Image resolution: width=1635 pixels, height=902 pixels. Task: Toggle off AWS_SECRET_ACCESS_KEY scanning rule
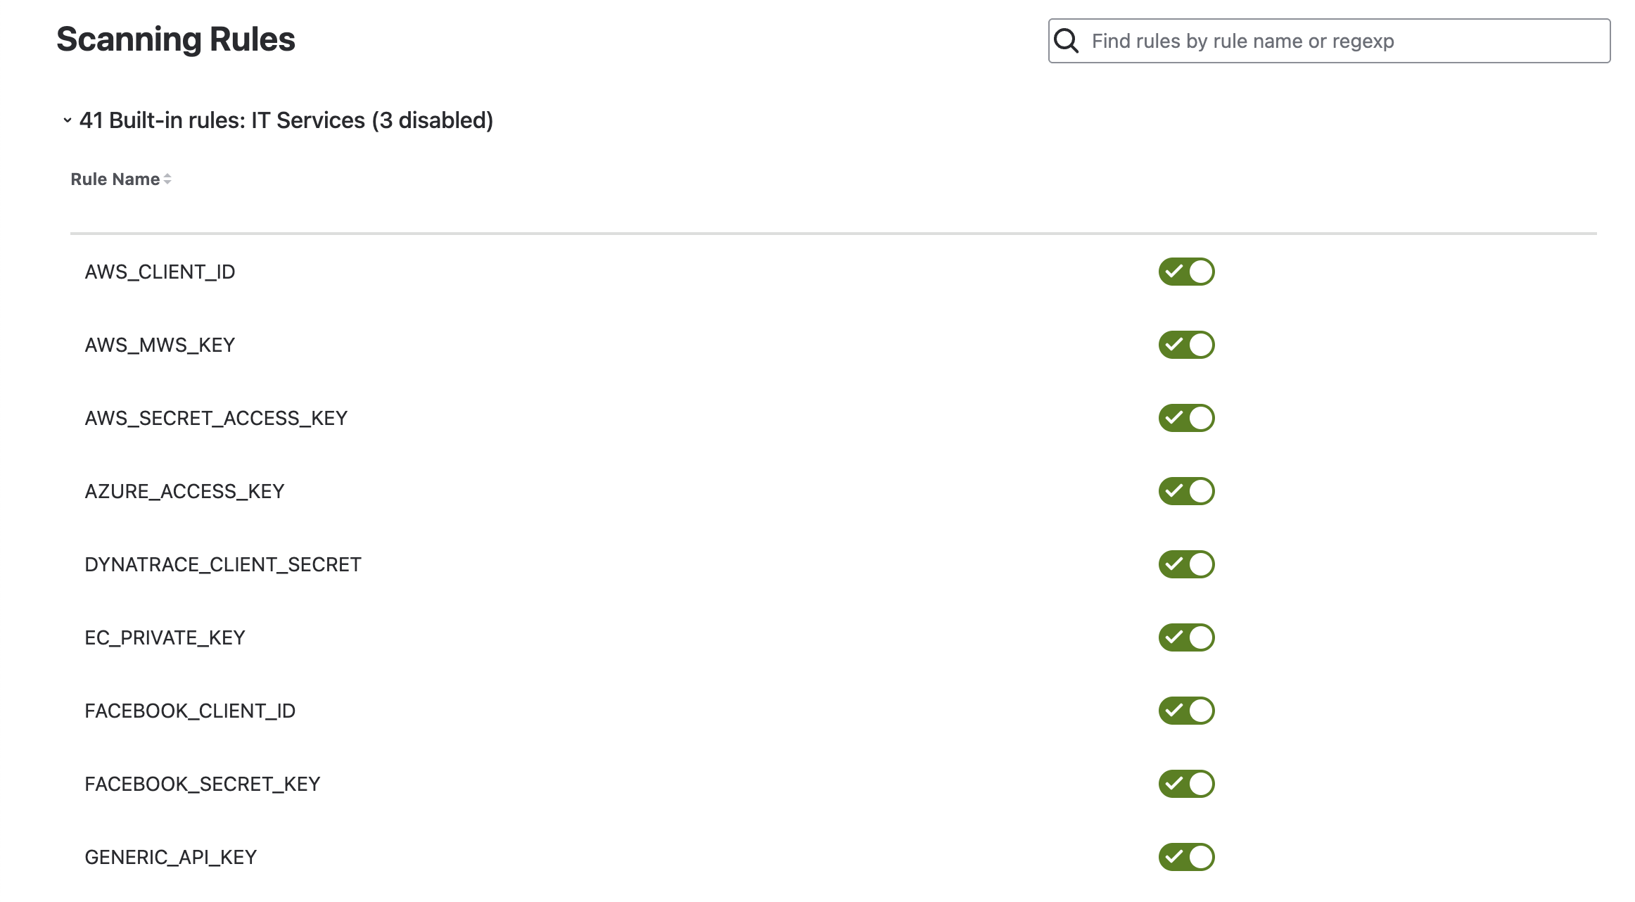coord(1186,418)
